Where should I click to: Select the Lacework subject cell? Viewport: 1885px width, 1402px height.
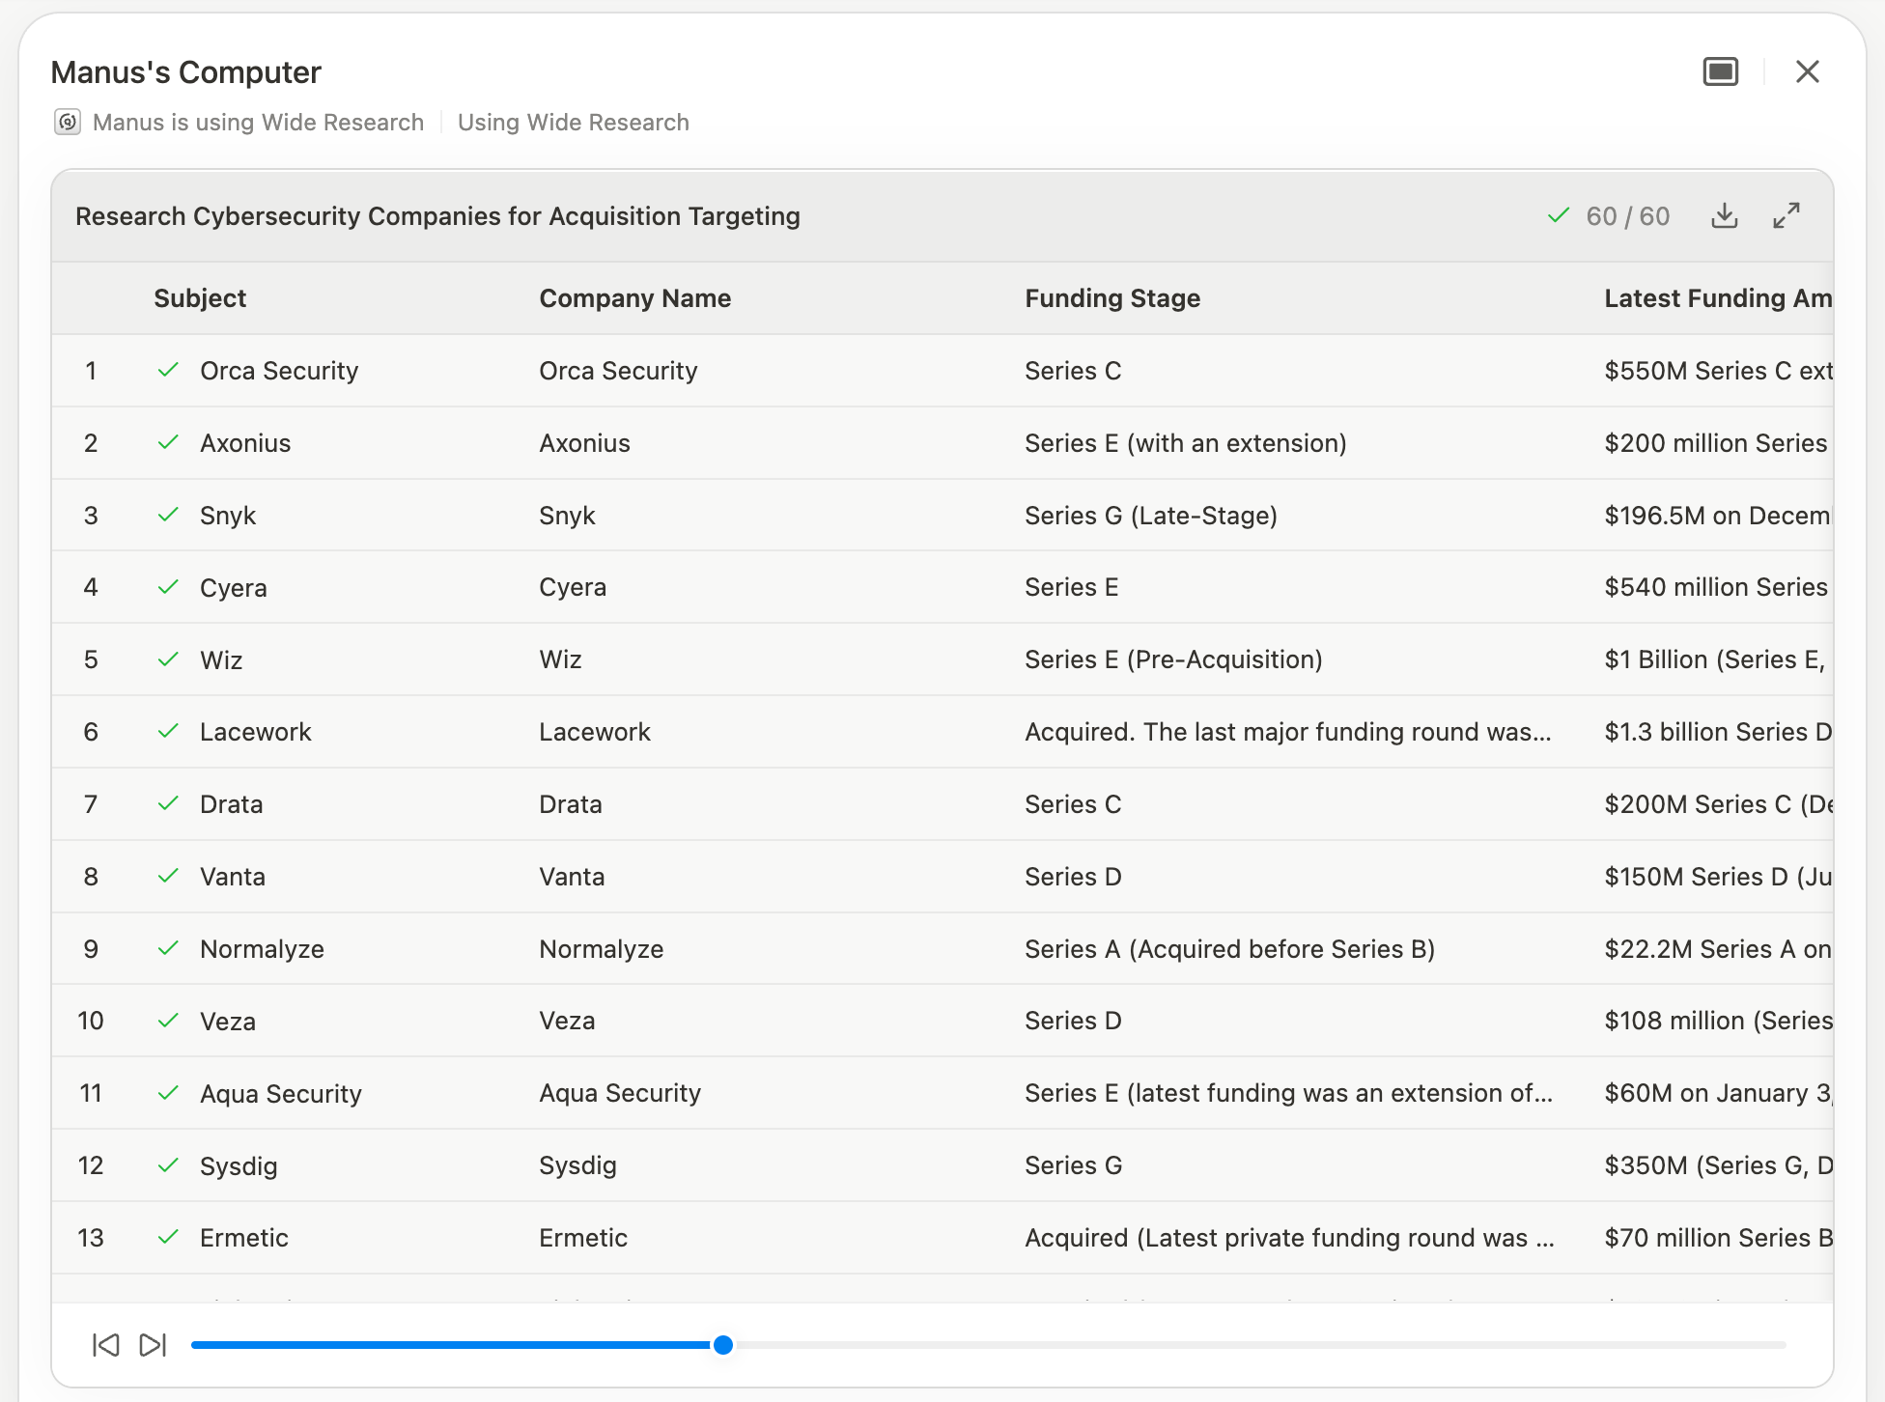(x=256, y=732)
